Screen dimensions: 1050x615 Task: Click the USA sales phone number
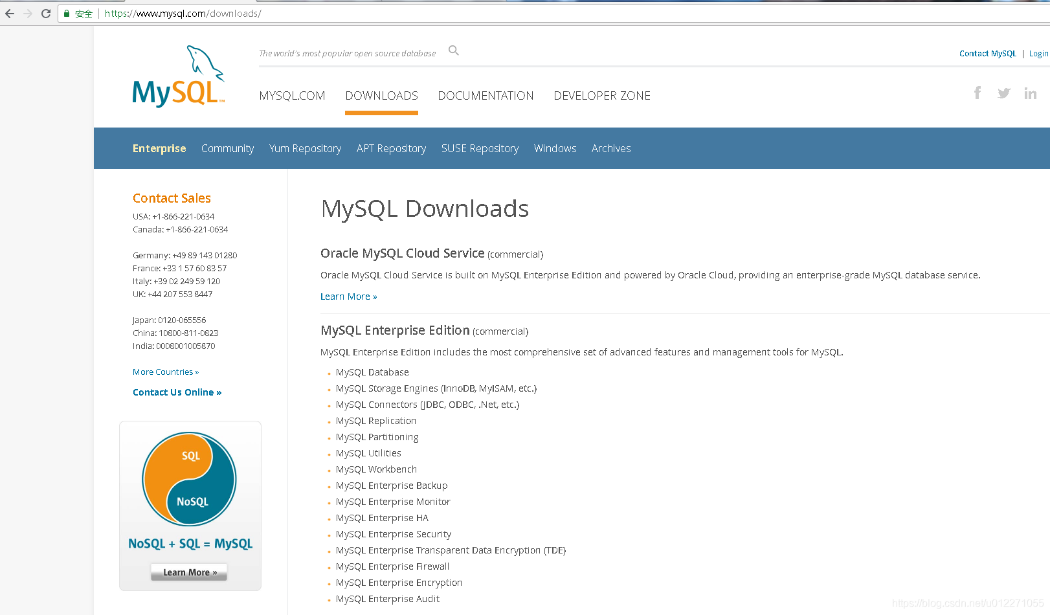point(183,217)
